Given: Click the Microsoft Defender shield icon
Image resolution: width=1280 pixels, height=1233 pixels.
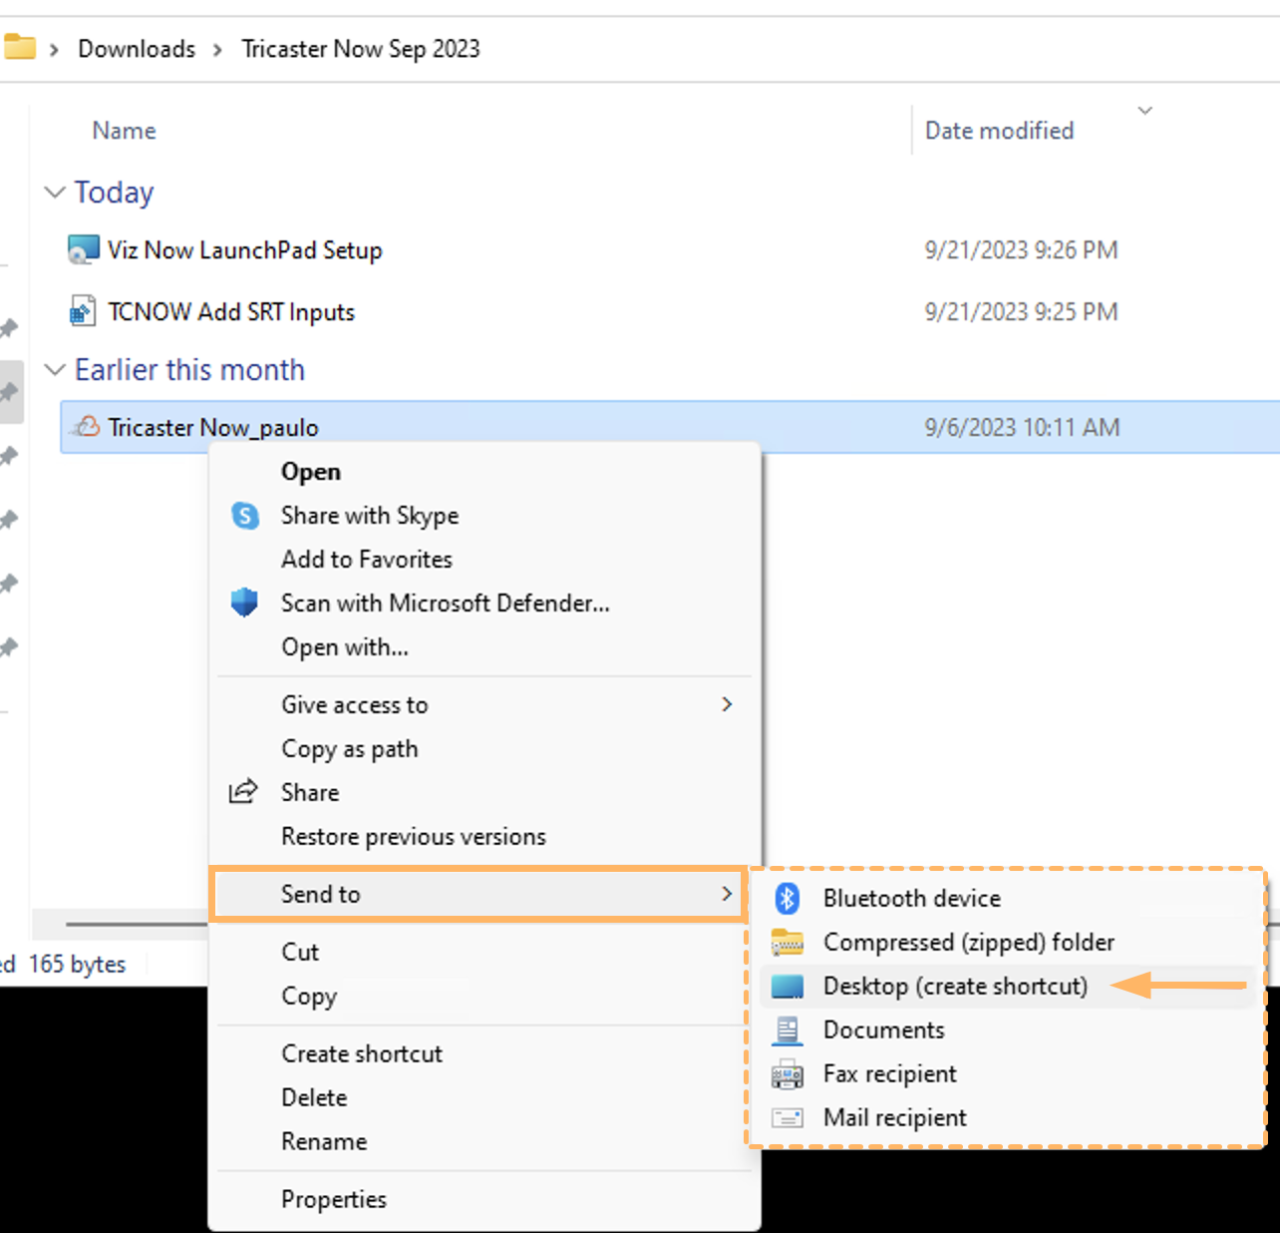Looking at the screenshot, I should tap(244, 603).
